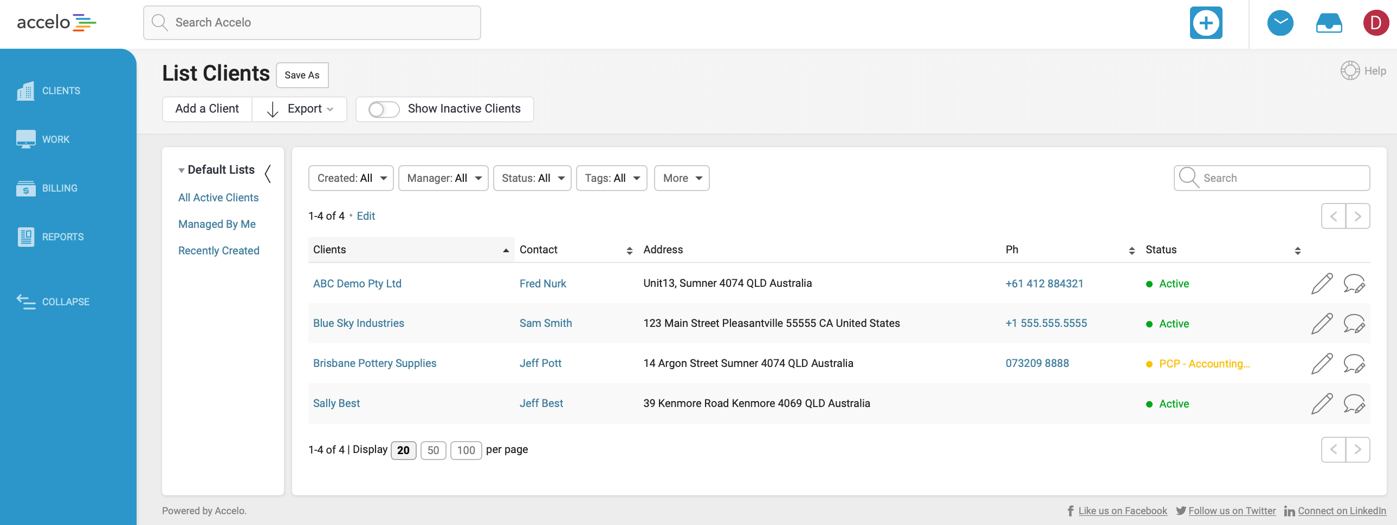Click the Edit link beside 1-4 of 4
The width and height of the screenshot is (1397, 525).
366,216
